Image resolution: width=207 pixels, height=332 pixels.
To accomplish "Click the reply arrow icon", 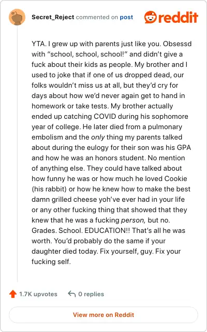I will click(x=72, y=294).
